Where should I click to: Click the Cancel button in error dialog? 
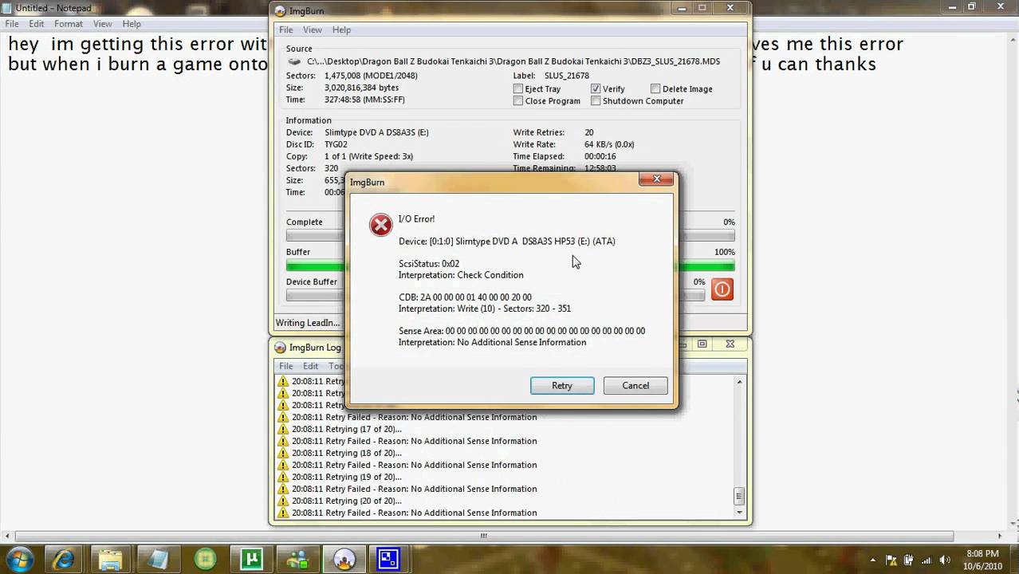pos(635,386)
